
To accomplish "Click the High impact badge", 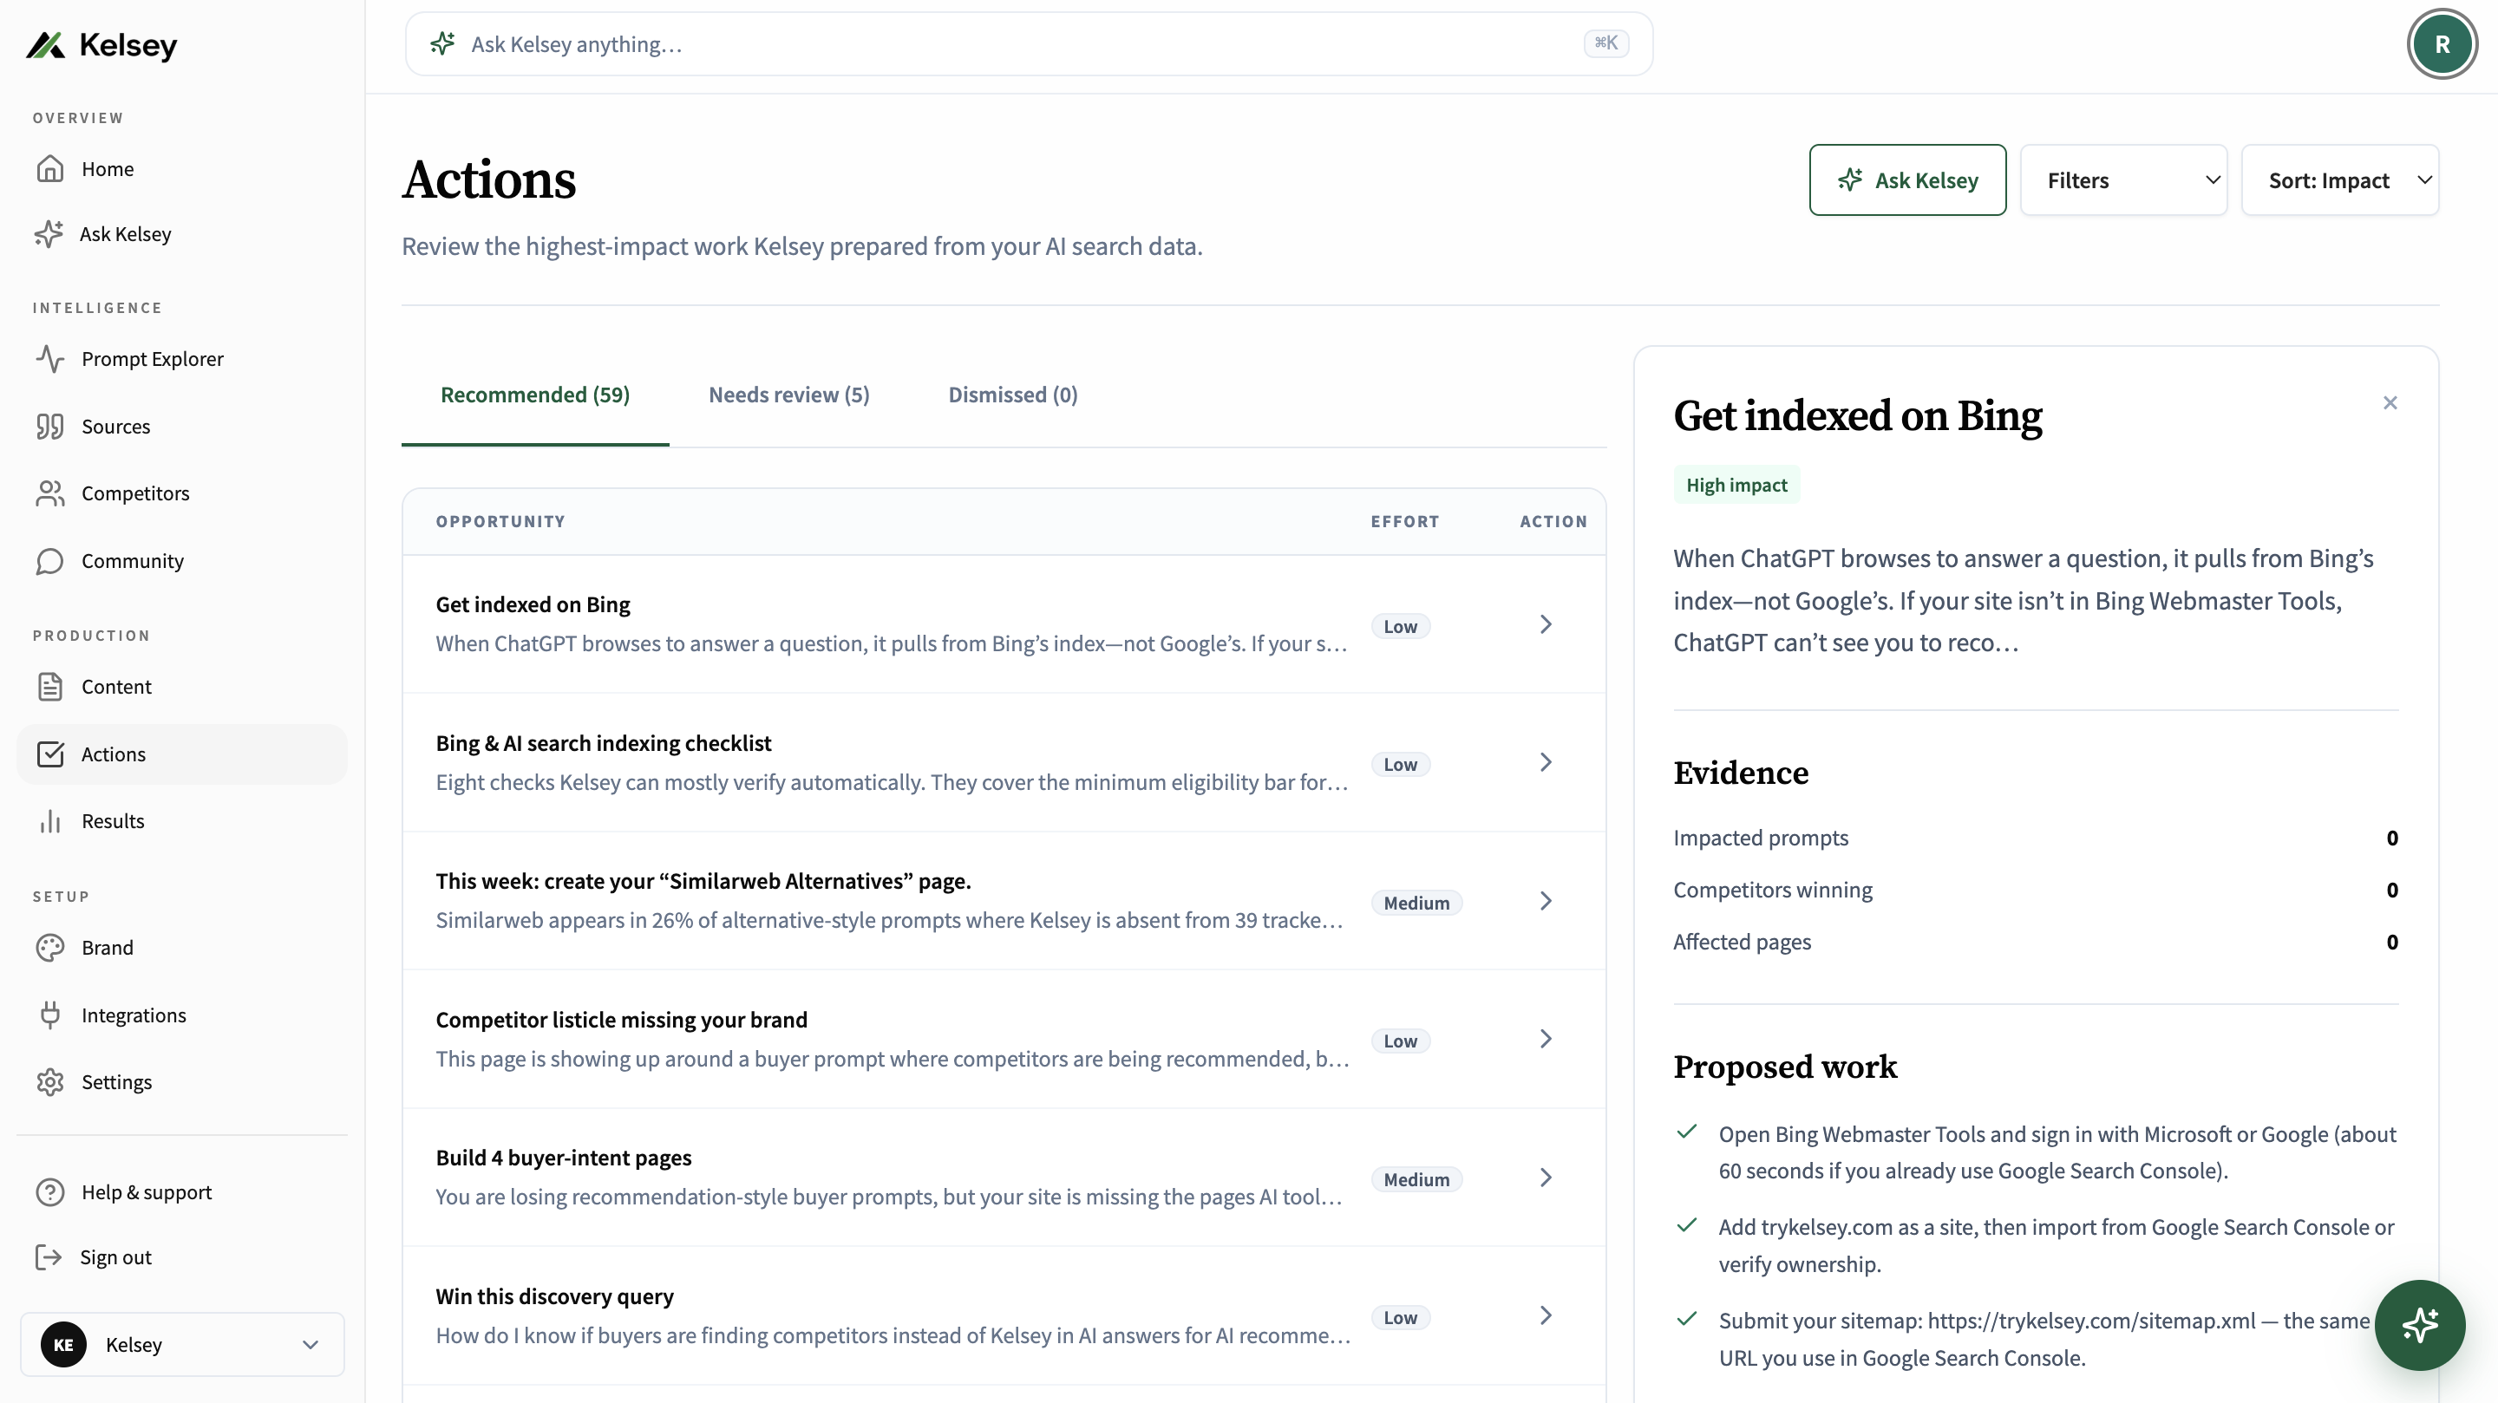I will (x=1736, y=485).
